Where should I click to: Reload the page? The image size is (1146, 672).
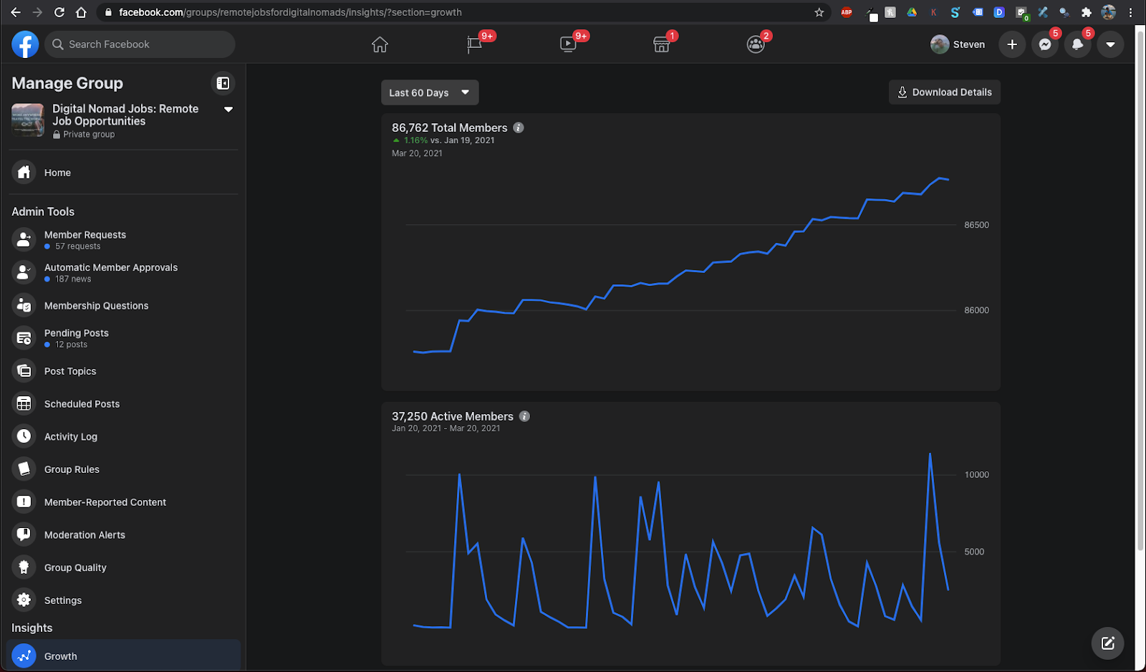point(59,12)
